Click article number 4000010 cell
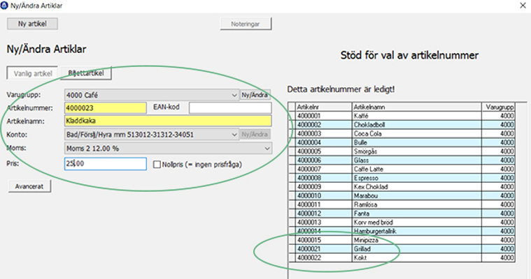 pyautogui.click(x=324, y=195)
